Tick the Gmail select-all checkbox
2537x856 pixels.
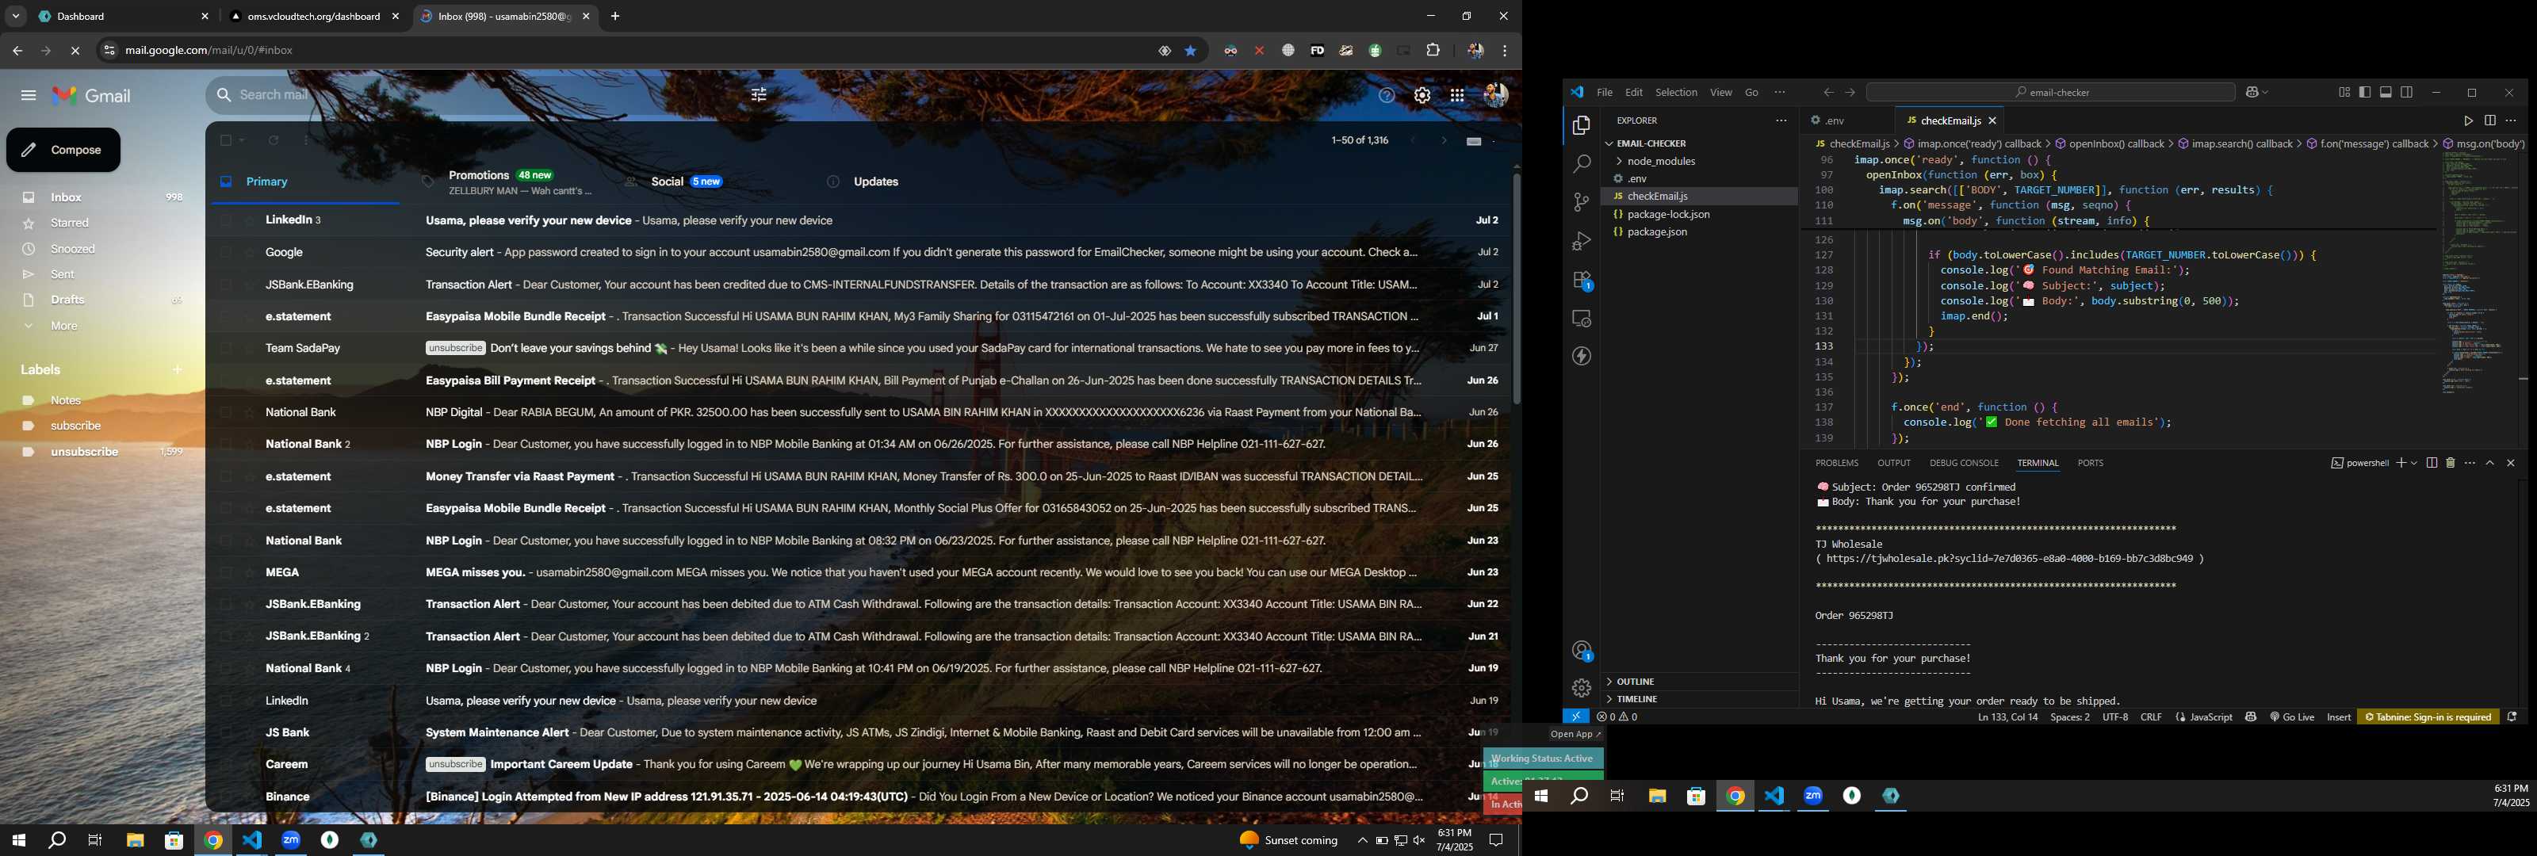coord(227,141)
